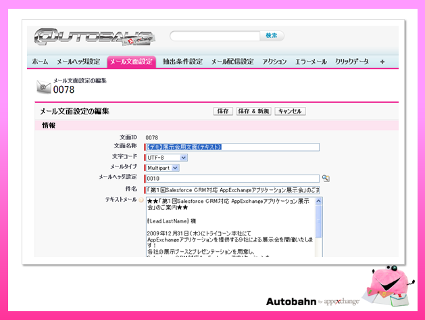Open the 抽出条件設定 tab
Screen dimensions: 425x320
[182, 62]
